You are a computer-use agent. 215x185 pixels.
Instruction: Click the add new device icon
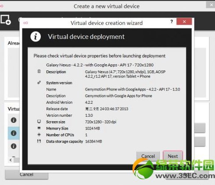coord(6,20)
